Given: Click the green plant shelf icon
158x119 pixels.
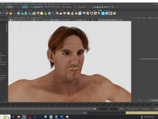Looking at the screenshot, I should point(45,14).
